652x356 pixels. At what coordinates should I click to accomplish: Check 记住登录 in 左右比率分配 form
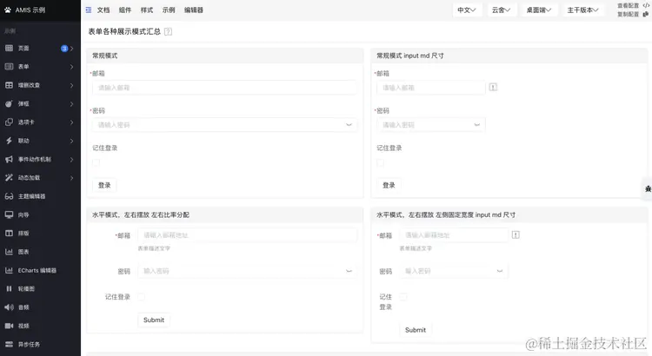click(x=142, y=297)
